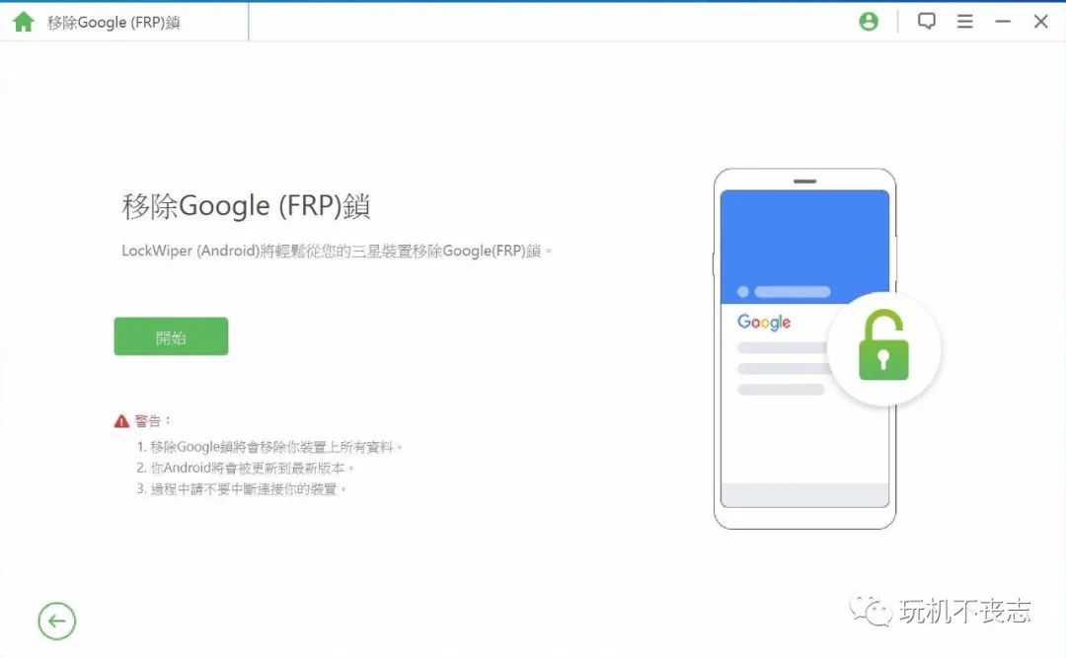Click the phone illustration's blue header area
Viewport: 1066px width, 658px height.
point(805,247)
